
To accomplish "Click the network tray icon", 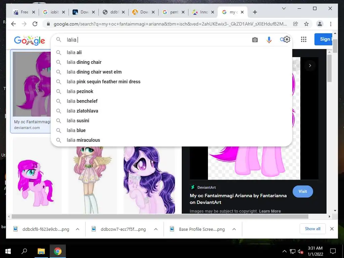I will pos(293,251).
